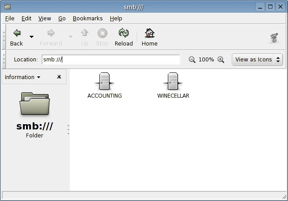288x201 pixels.
Task: Click the Forward arrow toolbar icon
Action: pyautogui.click(x=51, y=34)
